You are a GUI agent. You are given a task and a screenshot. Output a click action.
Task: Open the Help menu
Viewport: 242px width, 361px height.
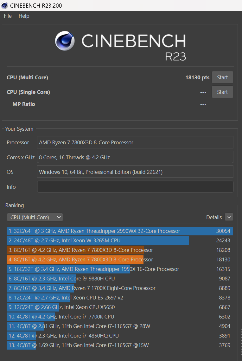[x=24, y=16]
